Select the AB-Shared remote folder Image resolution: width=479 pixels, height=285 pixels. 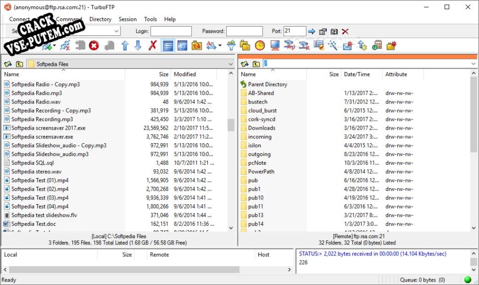pos(261,93)
